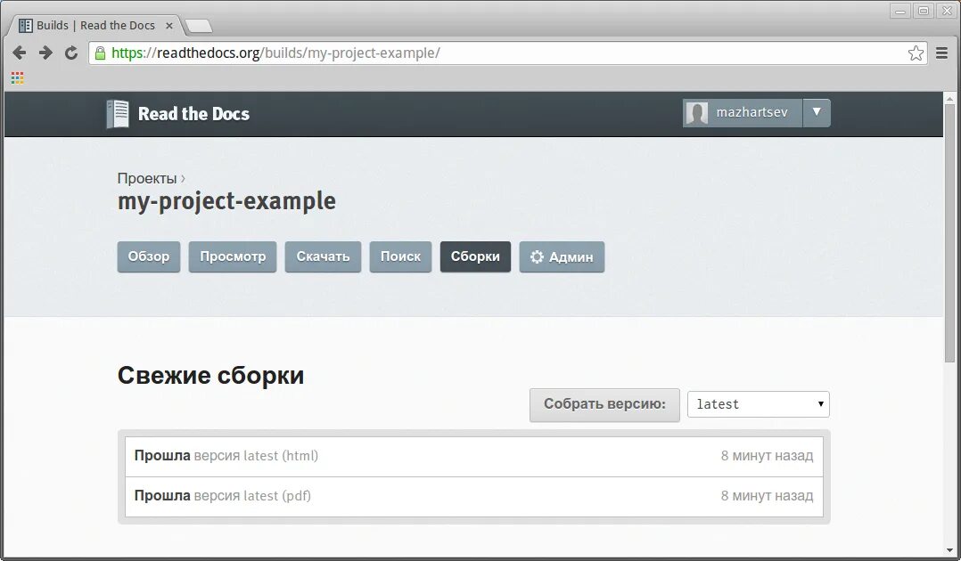Follow the Проекты breadcrumb link

147,178
